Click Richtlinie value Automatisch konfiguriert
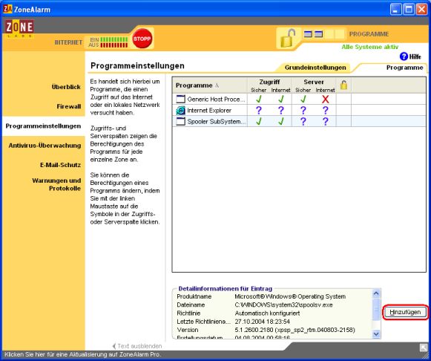 267,313
